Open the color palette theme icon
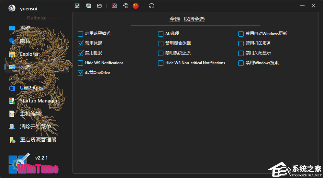Image resolution: width=323 pixels, height=178 pixels. point(126,6)
